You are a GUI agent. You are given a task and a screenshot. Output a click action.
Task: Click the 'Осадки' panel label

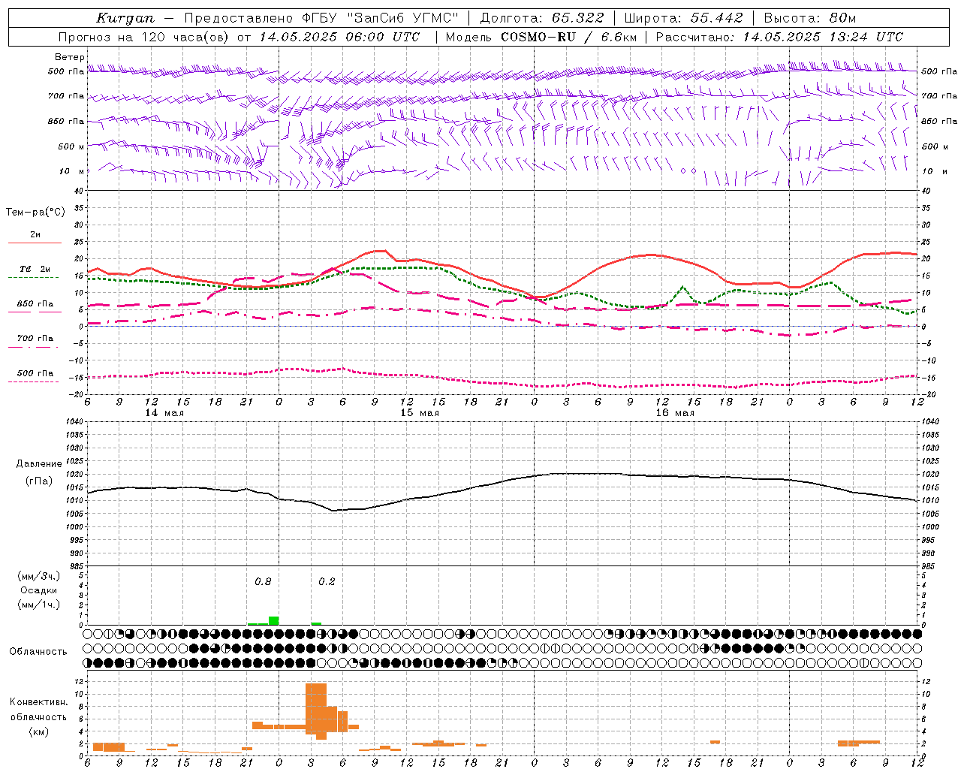pyautogui.click(x=39, y=590)
